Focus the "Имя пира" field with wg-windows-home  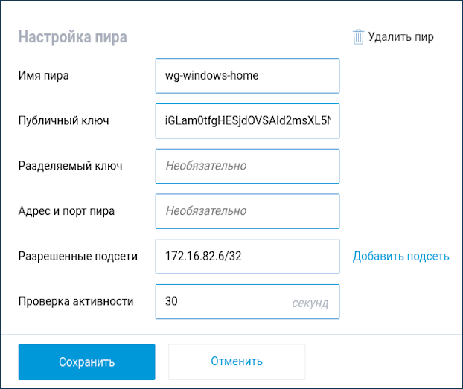point(247,76)
